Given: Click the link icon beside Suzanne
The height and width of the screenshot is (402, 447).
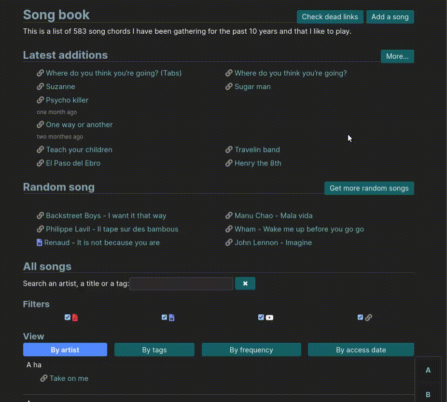Looking at the screenshot, I should click(40, 87).
